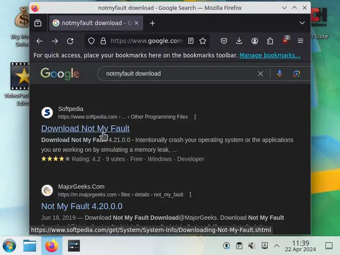Open the Extensions puzzle icon
This screenshot has height=255, width=340.
pyautogui.click(x=270, y=41)
